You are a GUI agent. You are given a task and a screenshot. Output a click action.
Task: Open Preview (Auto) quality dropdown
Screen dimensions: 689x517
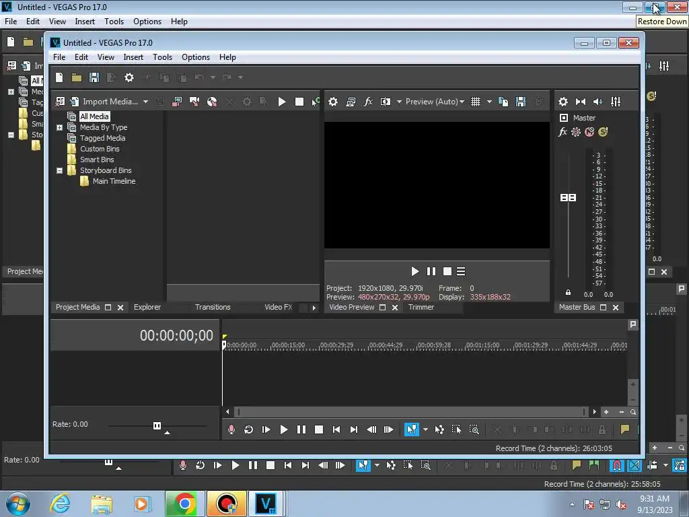[435, 102]
